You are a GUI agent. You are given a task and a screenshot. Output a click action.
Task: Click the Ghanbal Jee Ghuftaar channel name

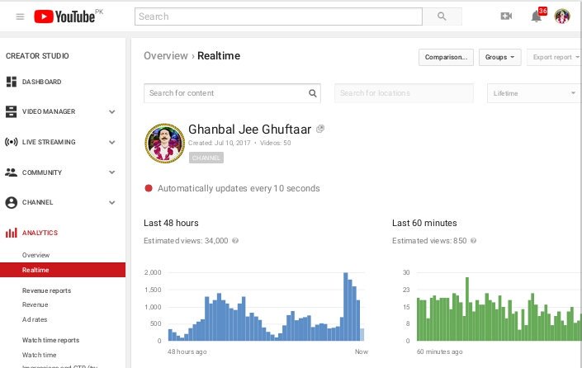coord(250,129)
